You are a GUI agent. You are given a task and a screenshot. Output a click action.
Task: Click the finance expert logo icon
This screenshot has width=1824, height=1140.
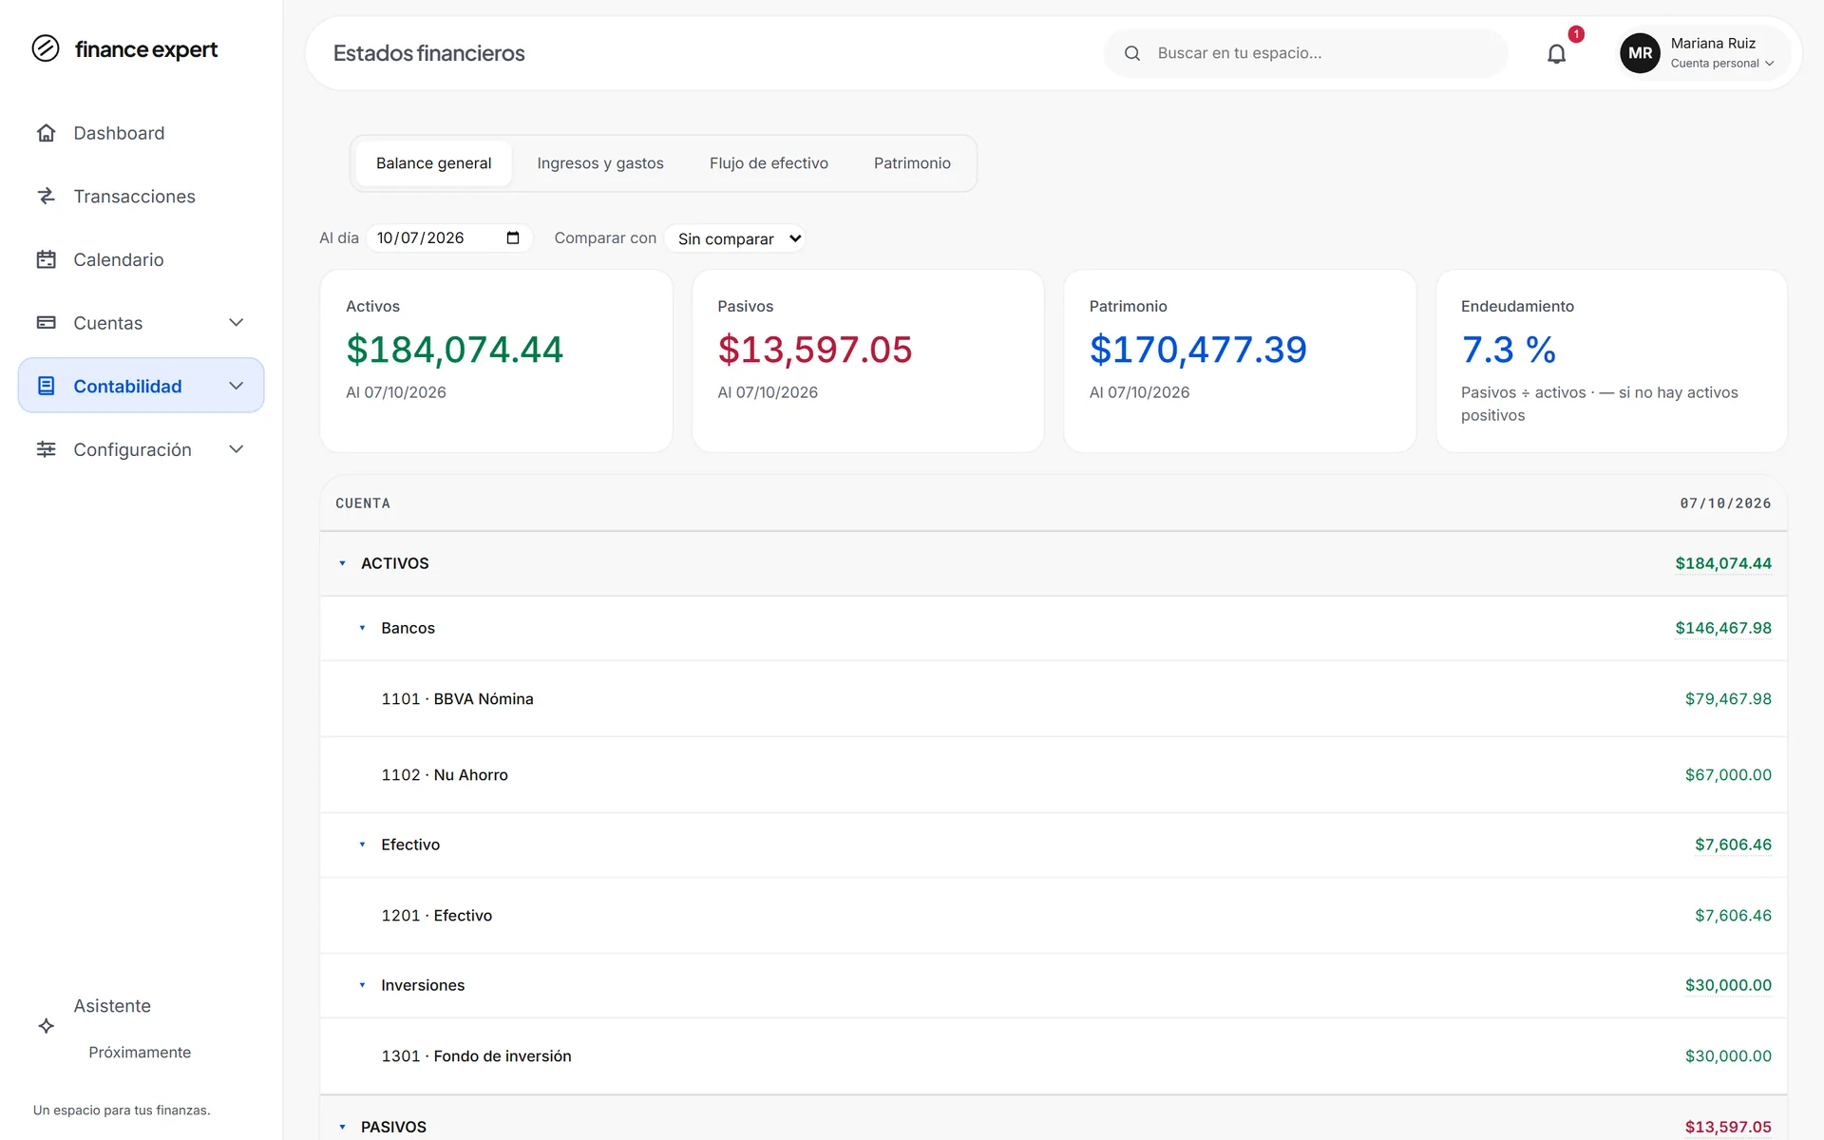tap(46, 48)
